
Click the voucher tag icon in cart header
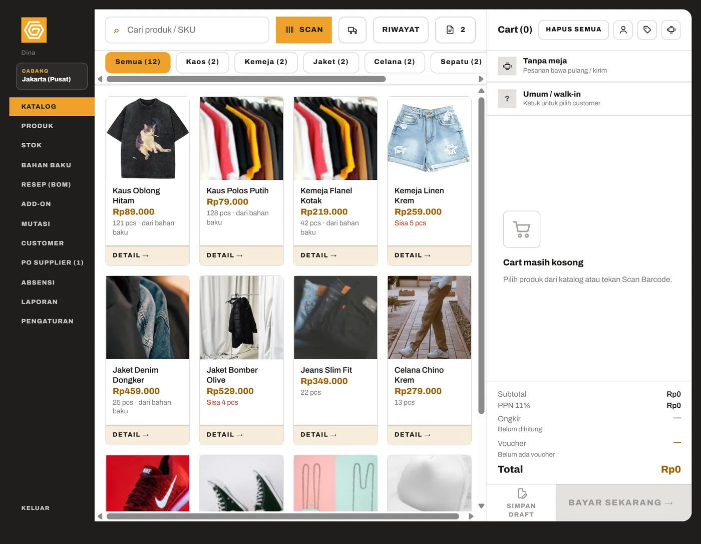(x=647, y=30)
